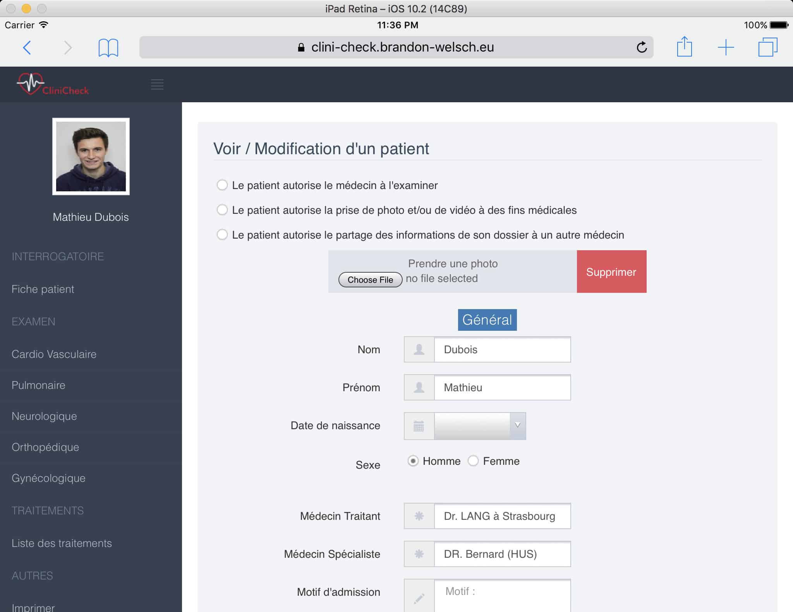Show all tabs icon in Safari
Image resolution: width=793 pixels, height=612 pixels.
(767, 47)
